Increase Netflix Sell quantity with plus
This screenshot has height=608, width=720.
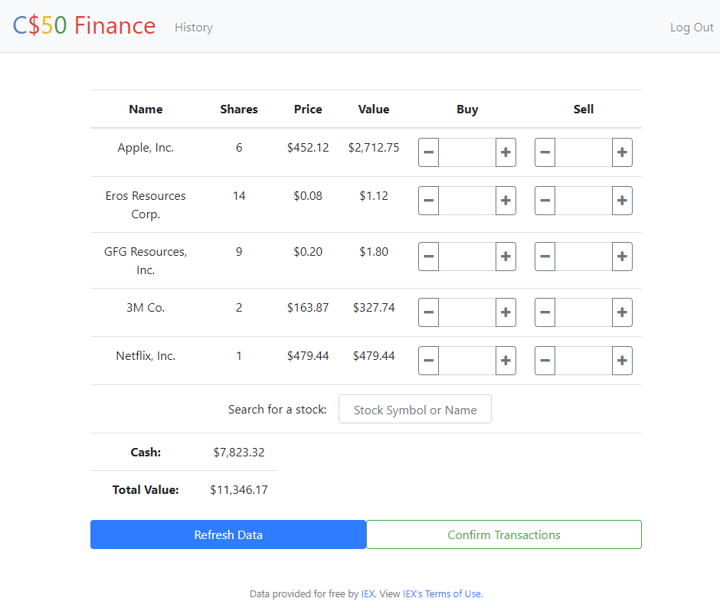click(622, 361)
